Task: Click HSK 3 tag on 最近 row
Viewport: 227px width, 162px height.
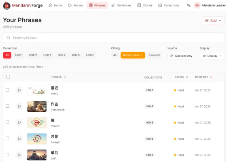Action: click(x=150, y=90)
